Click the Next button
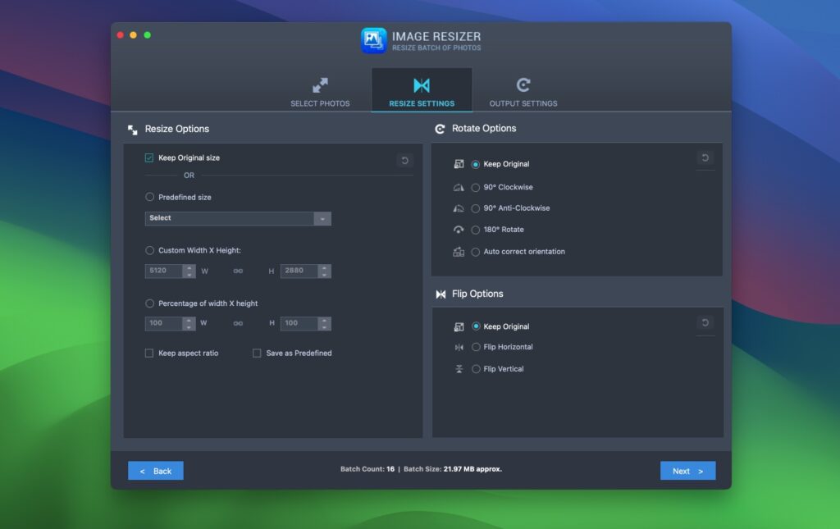 (687, 470)
